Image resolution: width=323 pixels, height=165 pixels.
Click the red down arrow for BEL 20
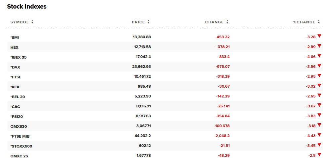click(319, 95)
